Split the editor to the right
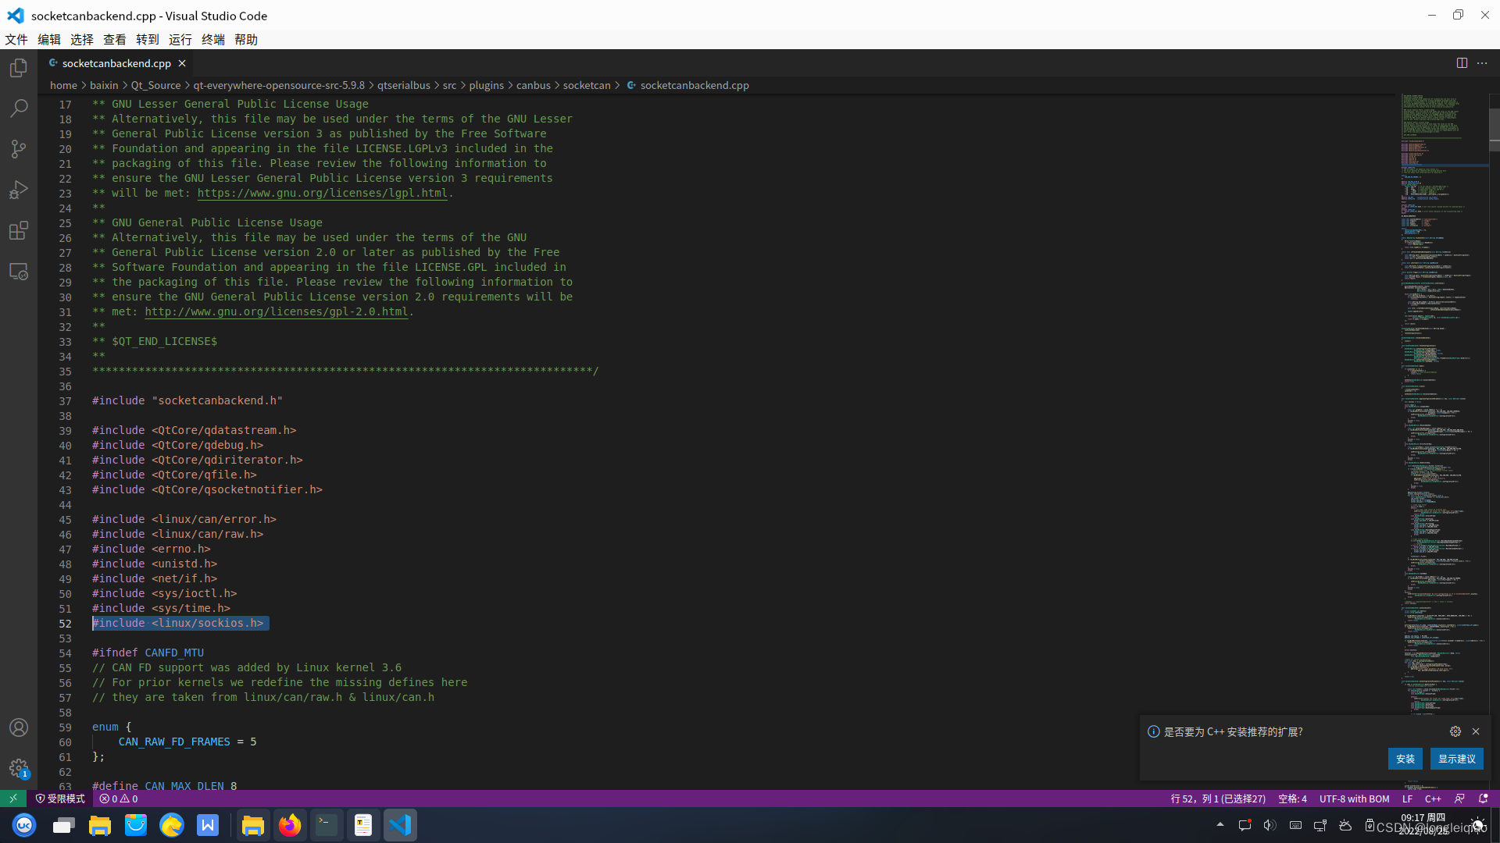Image resolution: width=1500 pixels, height=843 pixels. point(1462,63)
